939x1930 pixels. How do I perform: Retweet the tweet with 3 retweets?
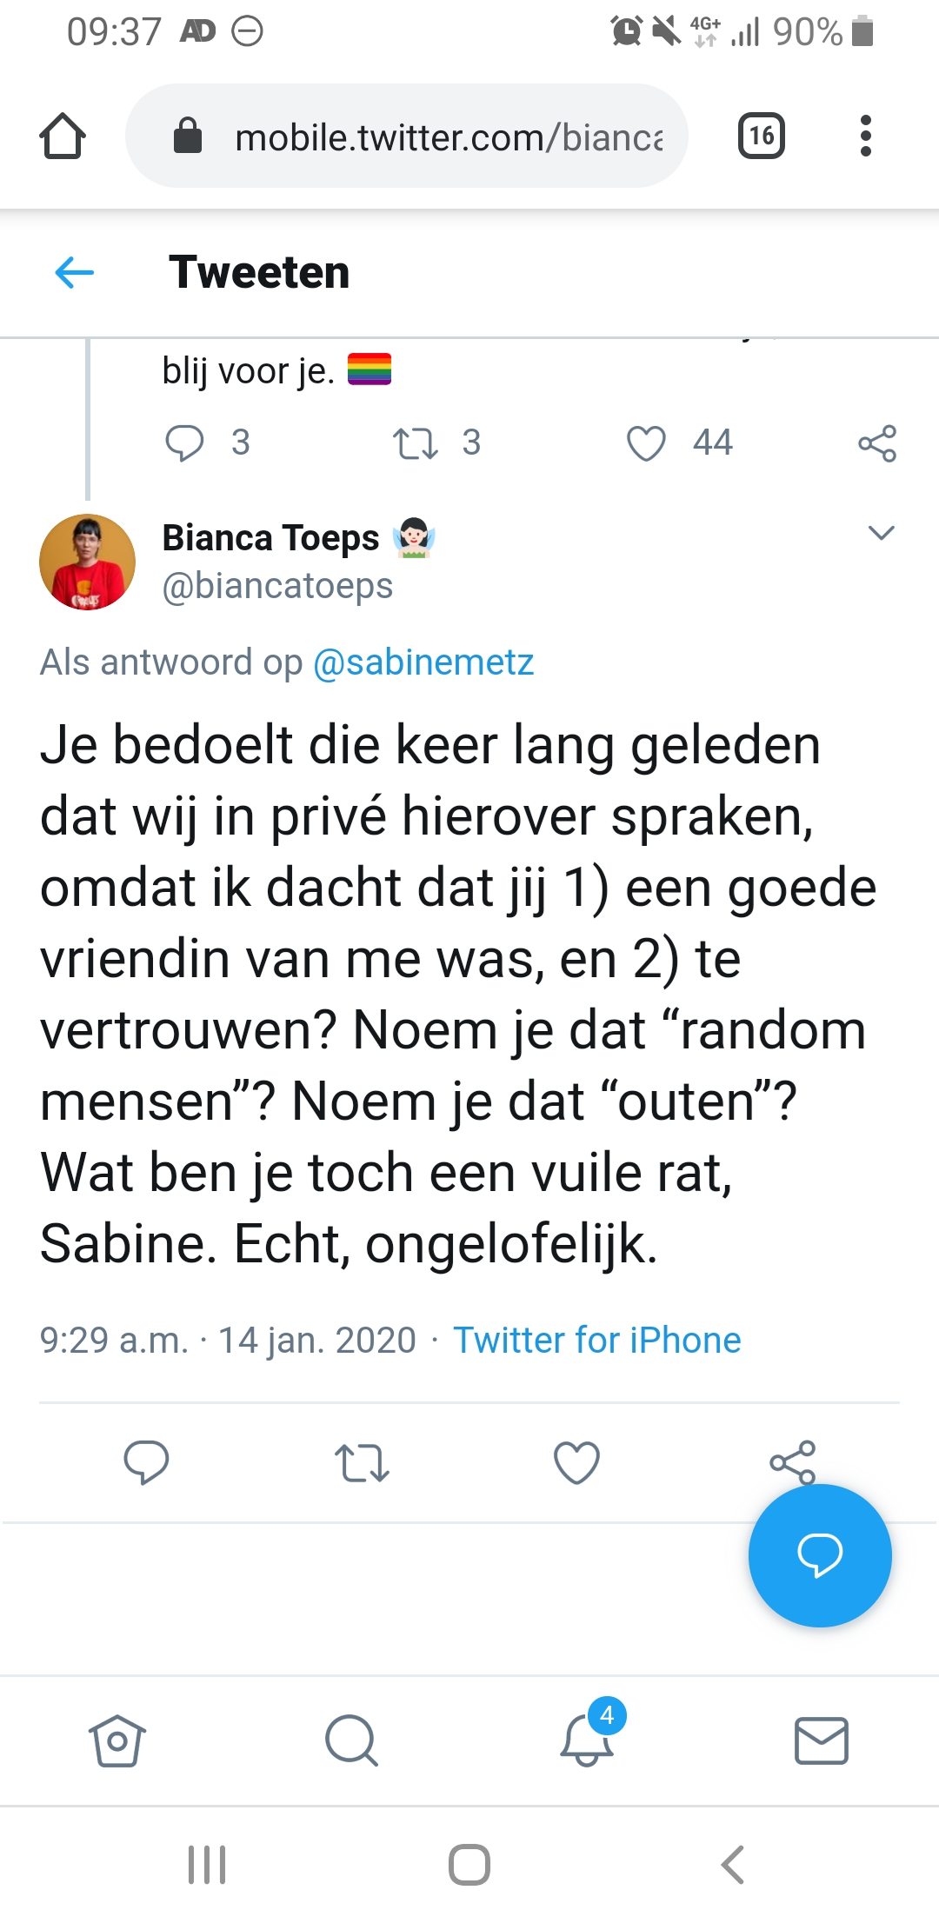[415, 443]
